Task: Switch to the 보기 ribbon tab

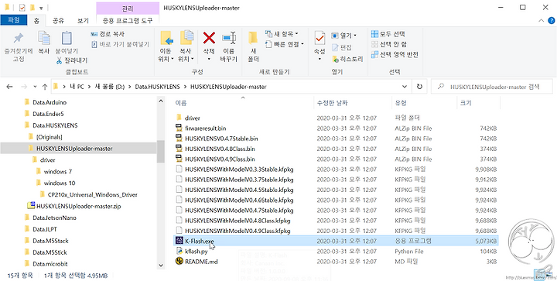Action: pos(83,21)
